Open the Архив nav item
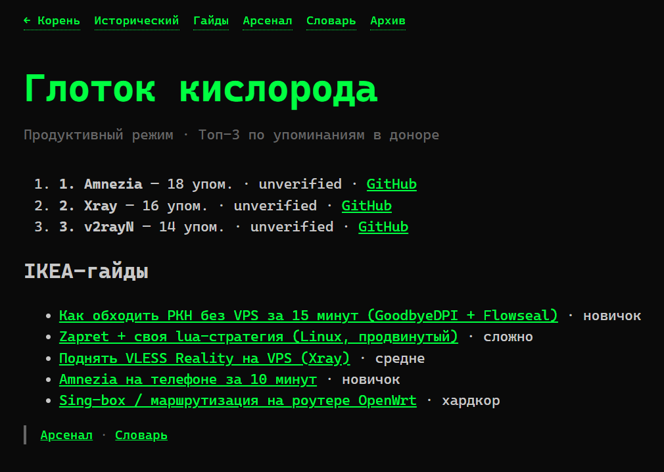 tap(388, 21)
